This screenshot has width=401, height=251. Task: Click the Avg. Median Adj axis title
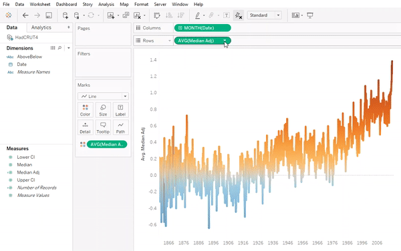click(143, 144)
